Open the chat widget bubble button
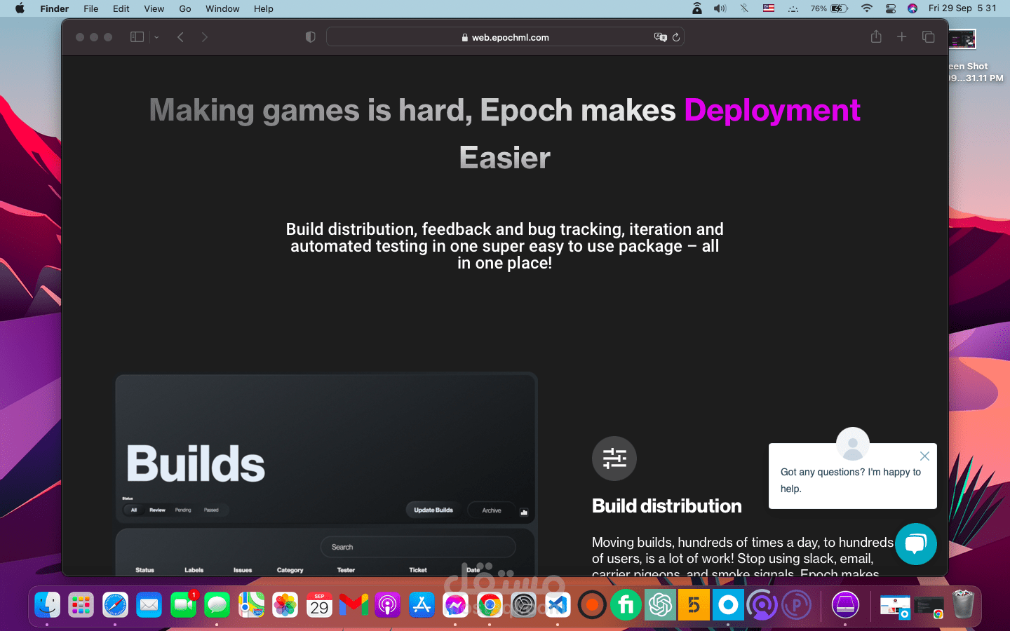 pyautogui.click(x=916, y=544)
